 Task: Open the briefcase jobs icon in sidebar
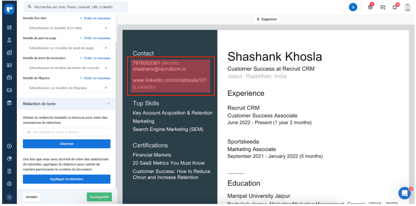(9, 77)
